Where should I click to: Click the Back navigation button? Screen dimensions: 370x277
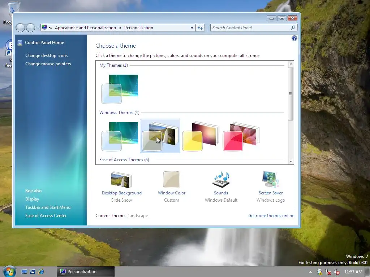[20, 28]
